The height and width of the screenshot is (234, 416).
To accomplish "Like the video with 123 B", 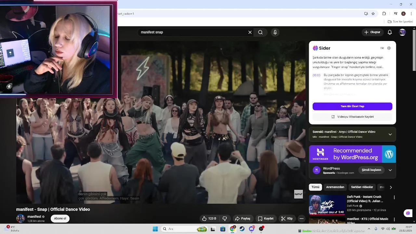I will 209,219.
